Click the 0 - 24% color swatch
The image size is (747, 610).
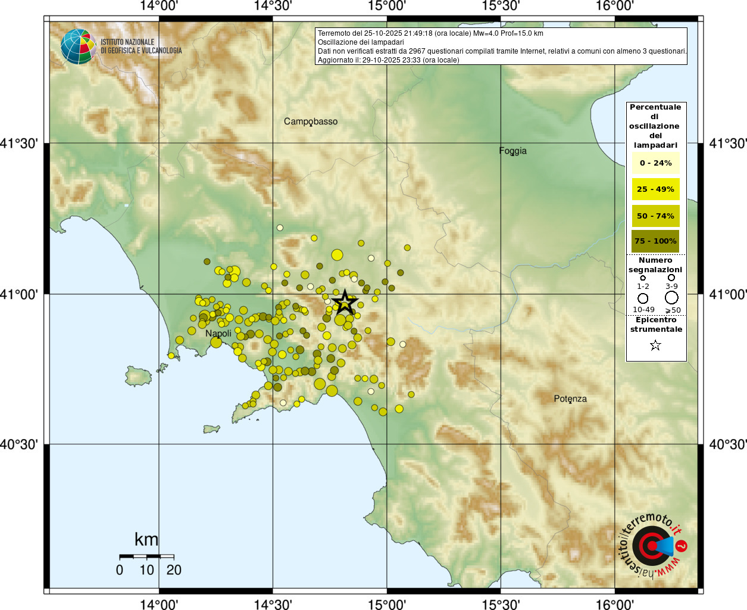(x=655, y=163)
